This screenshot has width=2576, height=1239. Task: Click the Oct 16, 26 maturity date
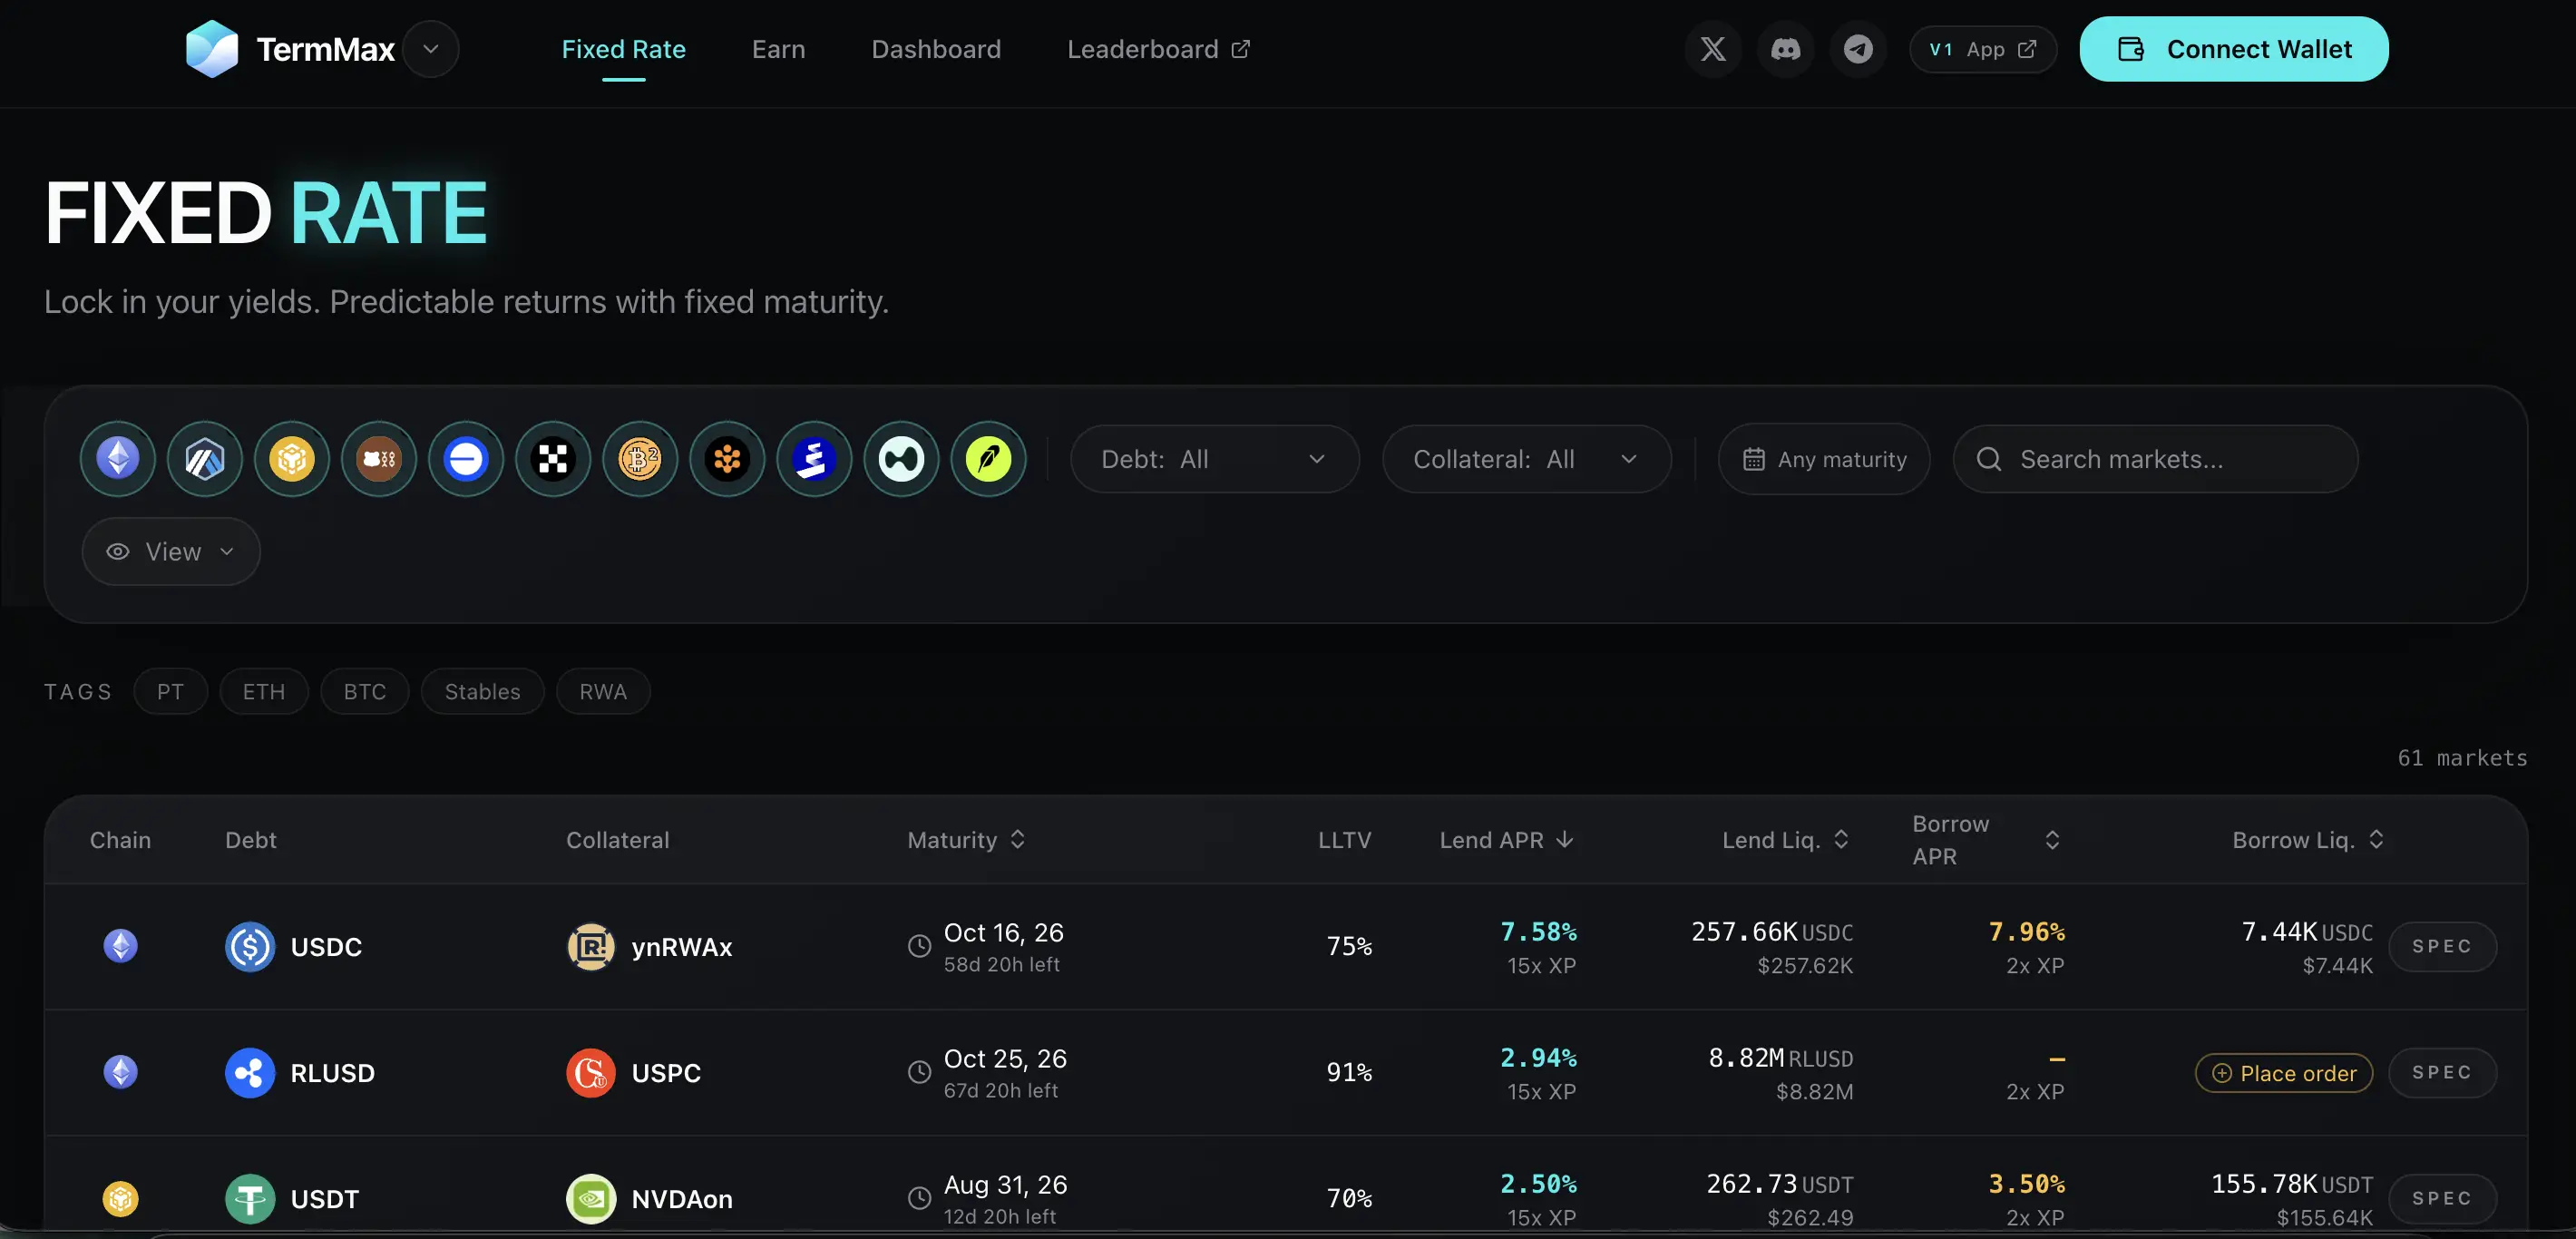pos(1003,932)
